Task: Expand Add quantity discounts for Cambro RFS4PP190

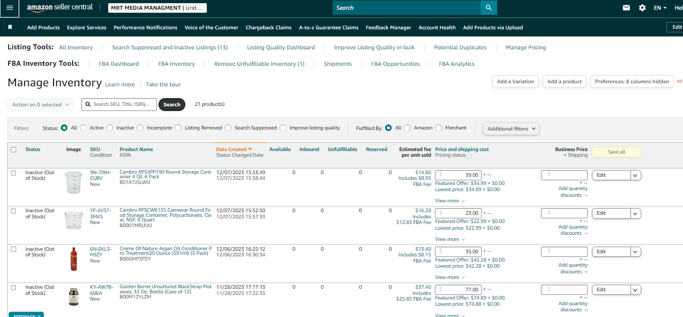Action: click(573, 192)
